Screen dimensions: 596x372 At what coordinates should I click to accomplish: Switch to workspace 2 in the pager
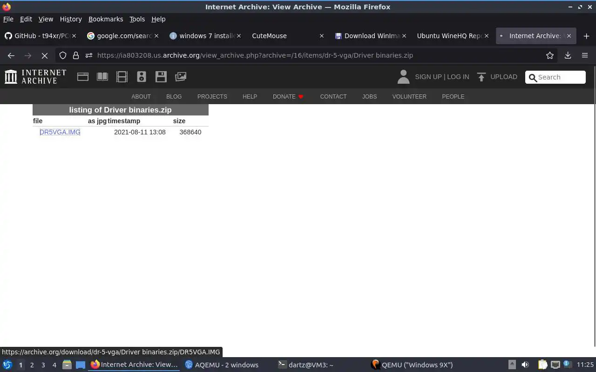[x=32, y=365]
